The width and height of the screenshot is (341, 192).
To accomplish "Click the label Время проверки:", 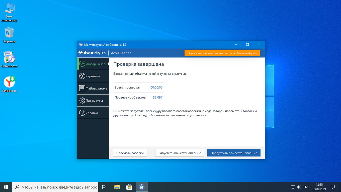I will click(x=127, y=87).
